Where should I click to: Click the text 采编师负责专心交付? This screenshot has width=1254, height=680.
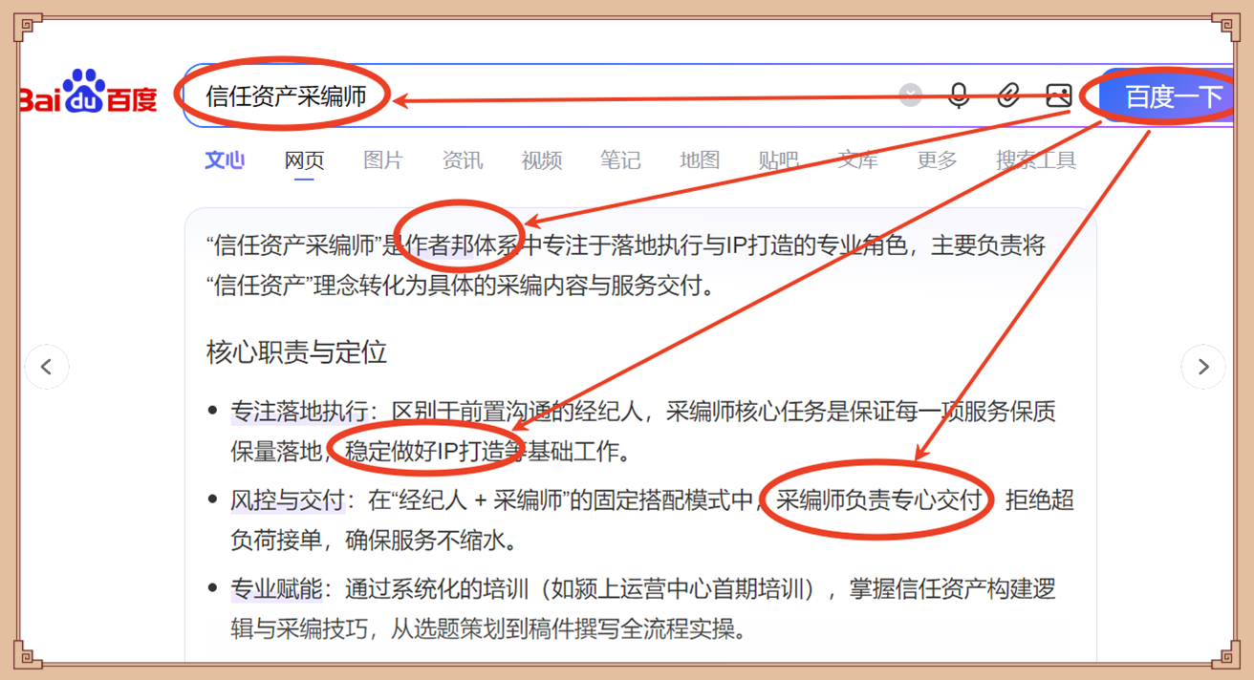pos(879,500)
